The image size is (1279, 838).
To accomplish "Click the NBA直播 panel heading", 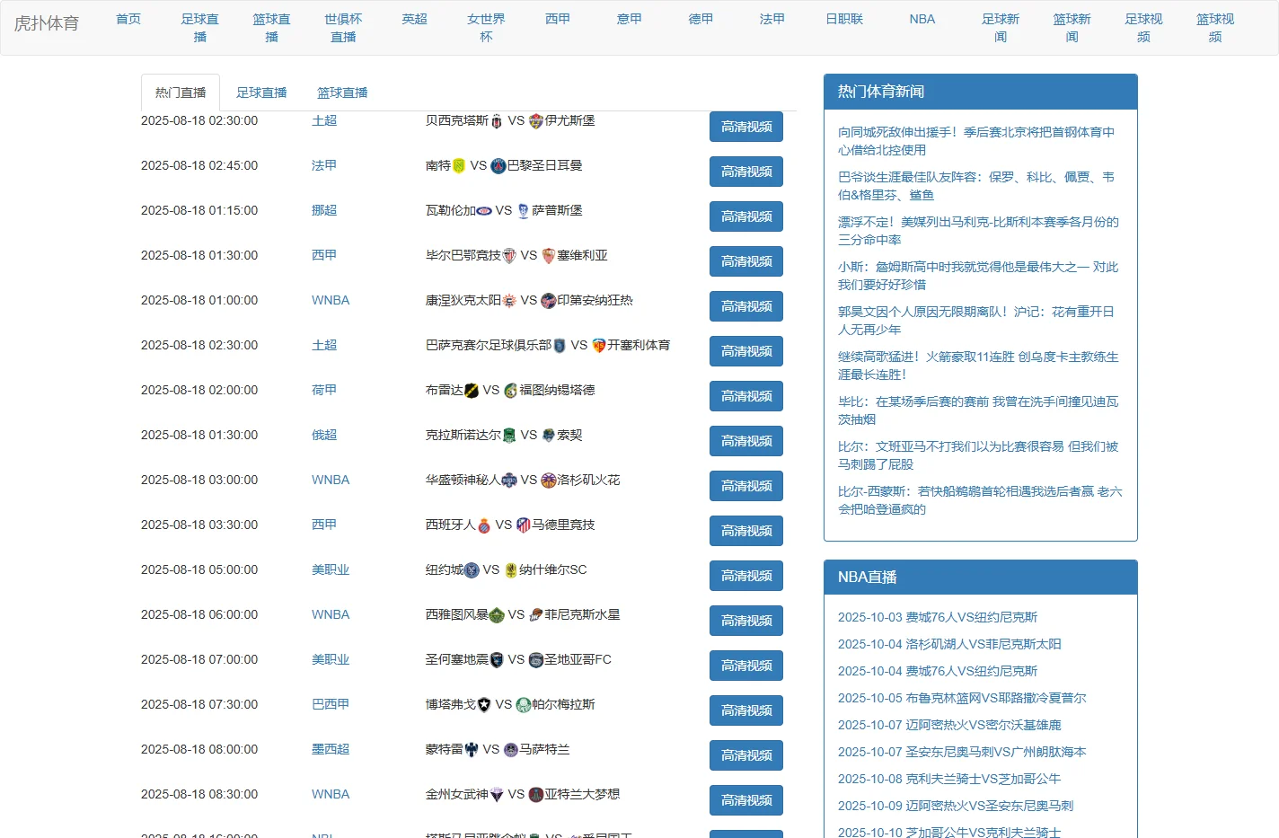I will click(x=981, y=578).
